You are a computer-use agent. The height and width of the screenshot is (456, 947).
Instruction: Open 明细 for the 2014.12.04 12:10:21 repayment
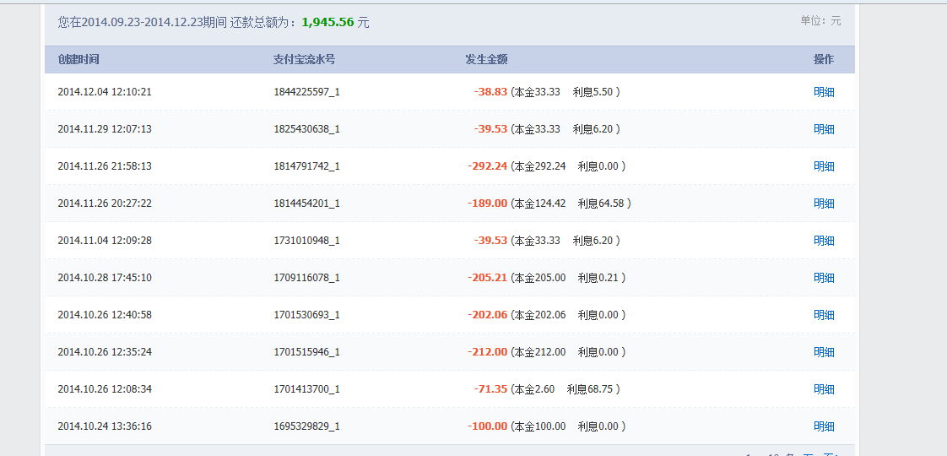click(x=824, y=92)
